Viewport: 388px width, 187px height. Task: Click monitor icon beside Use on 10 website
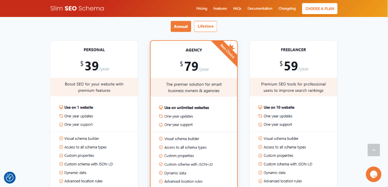260,107
